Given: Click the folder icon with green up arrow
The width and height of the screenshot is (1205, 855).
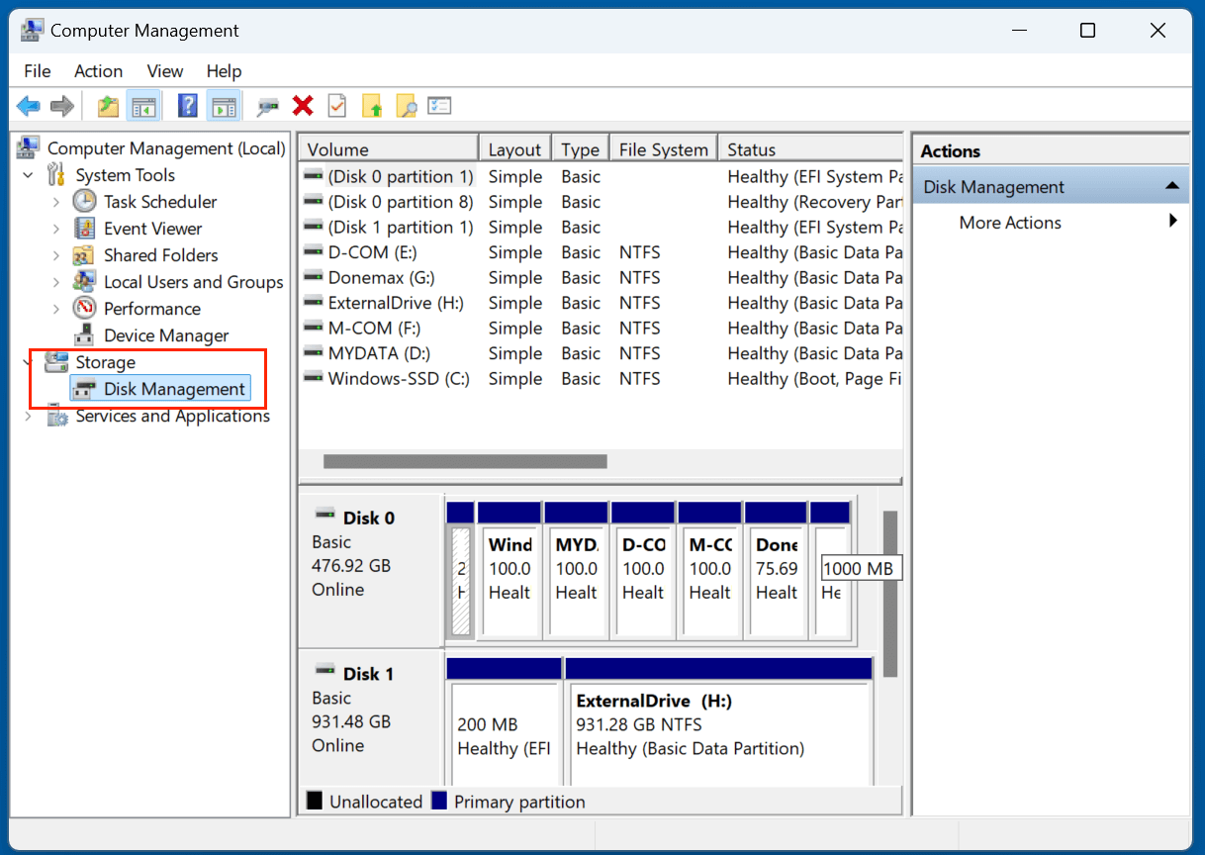Looking at the screenshot, I should [x=373, y=106].
